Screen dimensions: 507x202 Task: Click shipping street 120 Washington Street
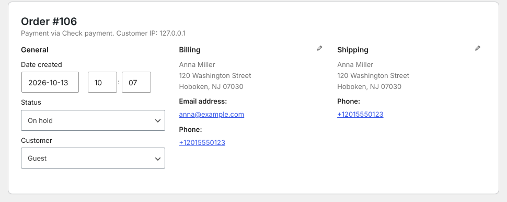(x=373, y=76)
